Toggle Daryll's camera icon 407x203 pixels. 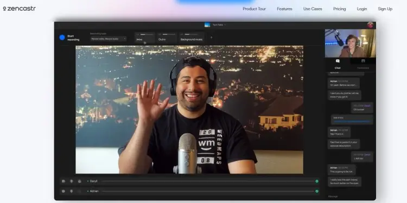[x=63, y=181]
